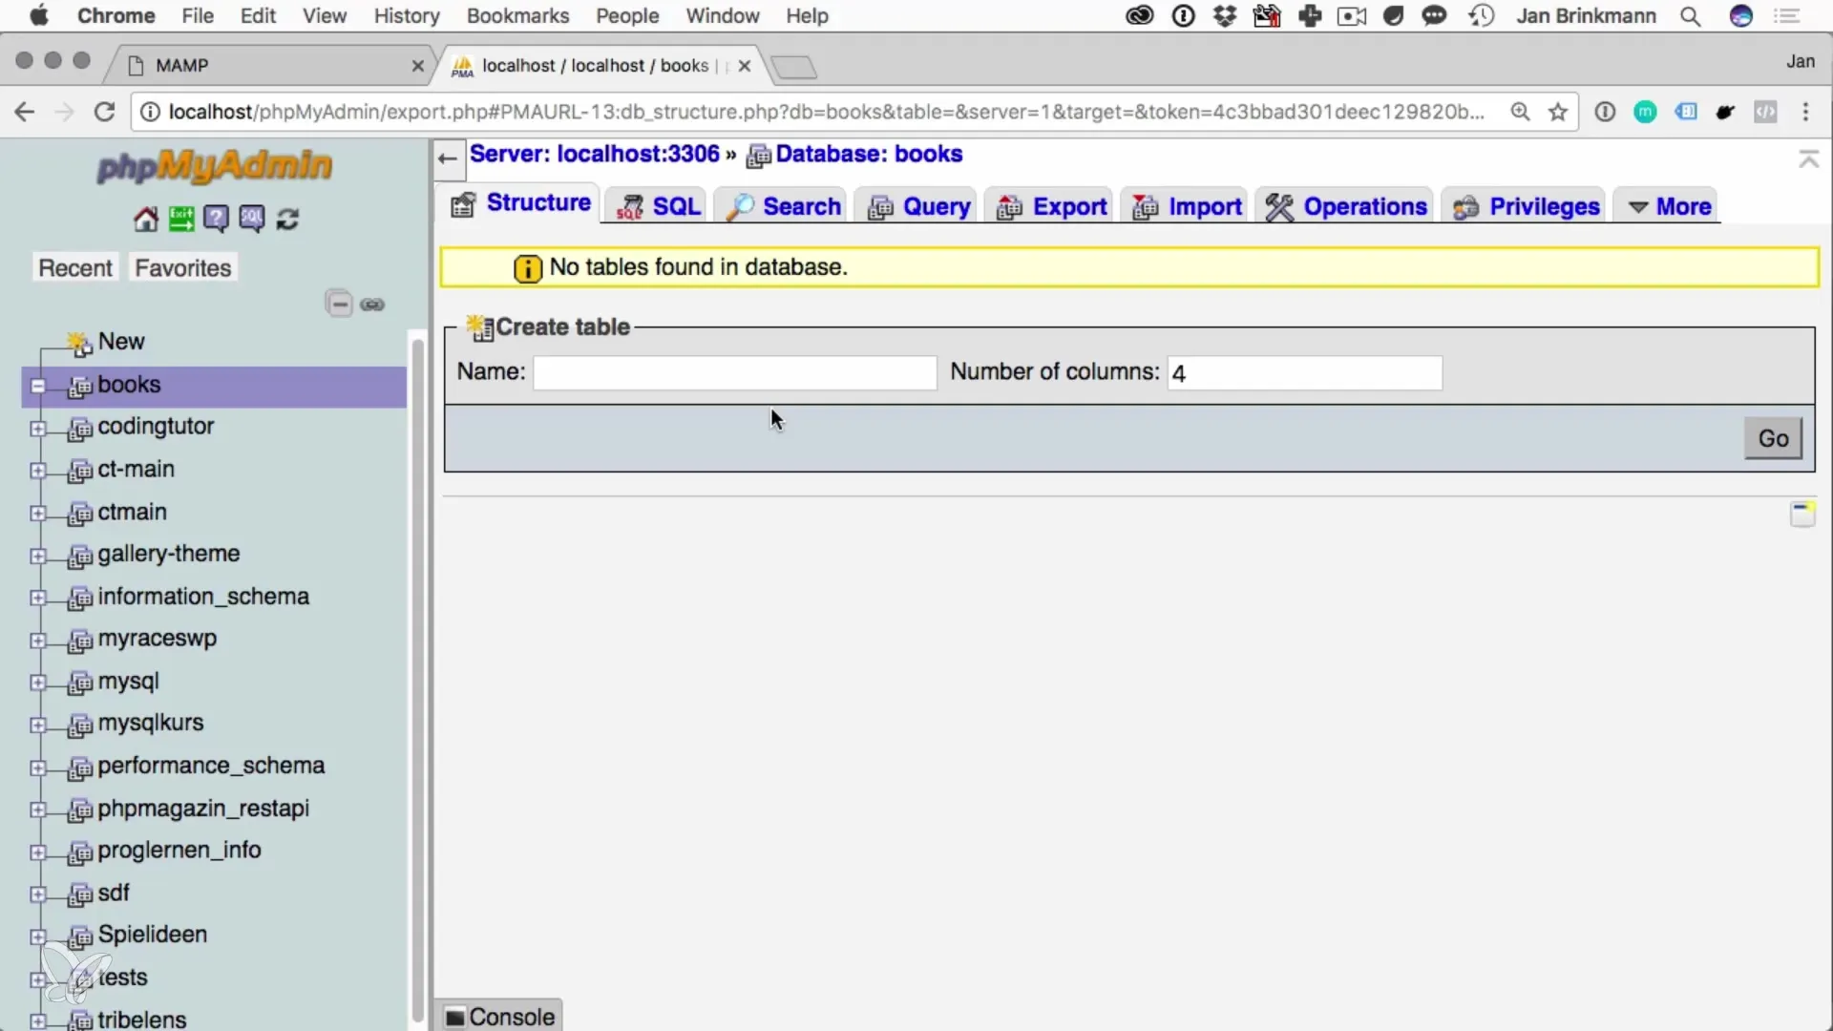Expand the codingtutor database node
Screen dimensions: 1833x1031
click(38, 429)
